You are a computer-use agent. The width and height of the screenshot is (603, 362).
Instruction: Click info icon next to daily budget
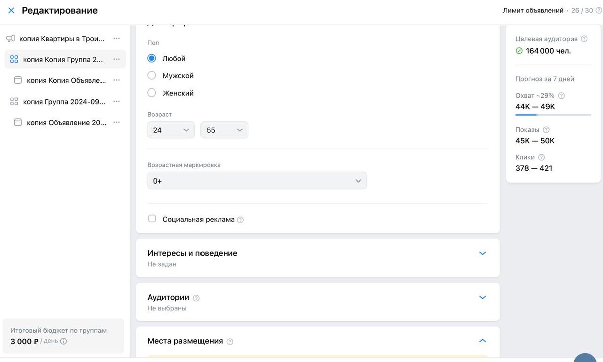64,341
